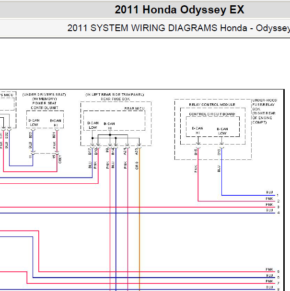Click the "REAR MICU" label

134,108
